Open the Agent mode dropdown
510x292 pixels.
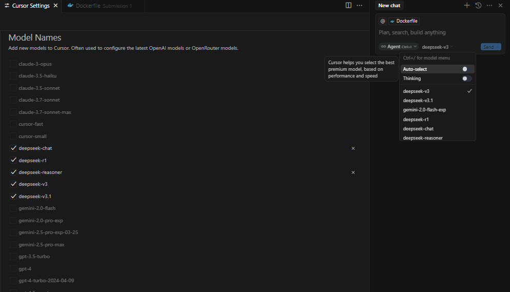399,47
